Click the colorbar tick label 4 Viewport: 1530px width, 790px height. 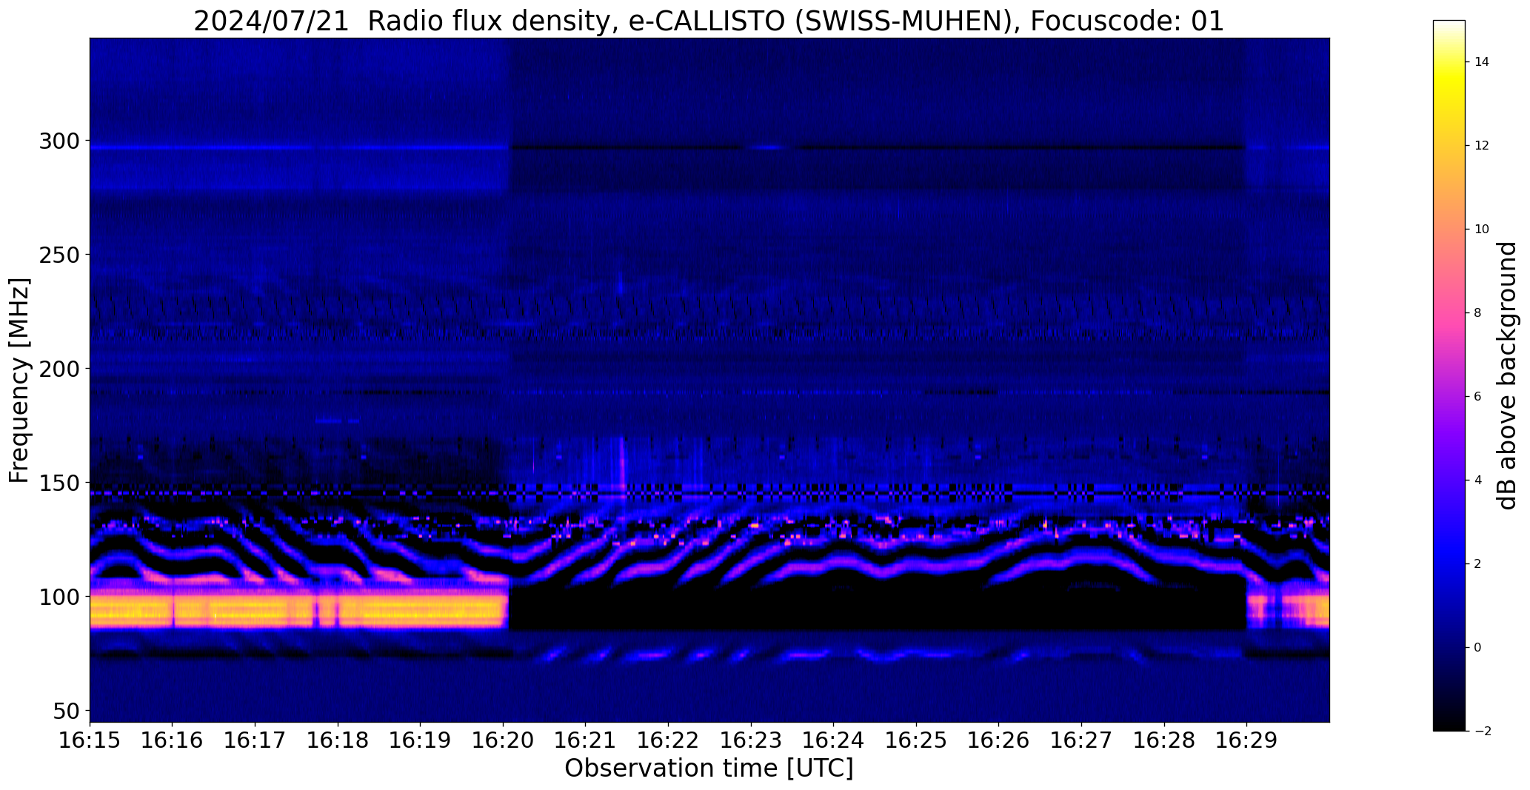(1477, 481)
